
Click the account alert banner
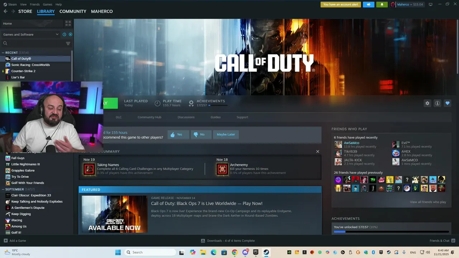coord(341,5)
